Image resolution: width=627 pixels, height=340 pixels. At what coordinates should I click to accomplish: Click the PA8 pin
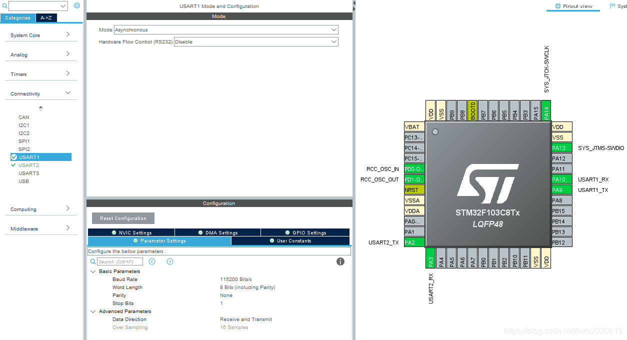click(x=561, y=200)
